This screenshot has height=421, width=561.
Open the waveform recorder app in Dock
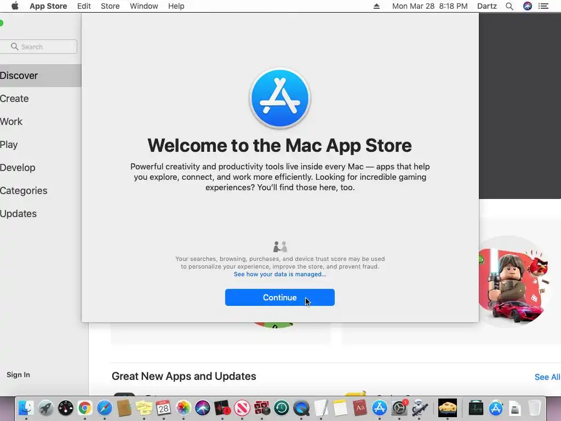tap(222, 408)
